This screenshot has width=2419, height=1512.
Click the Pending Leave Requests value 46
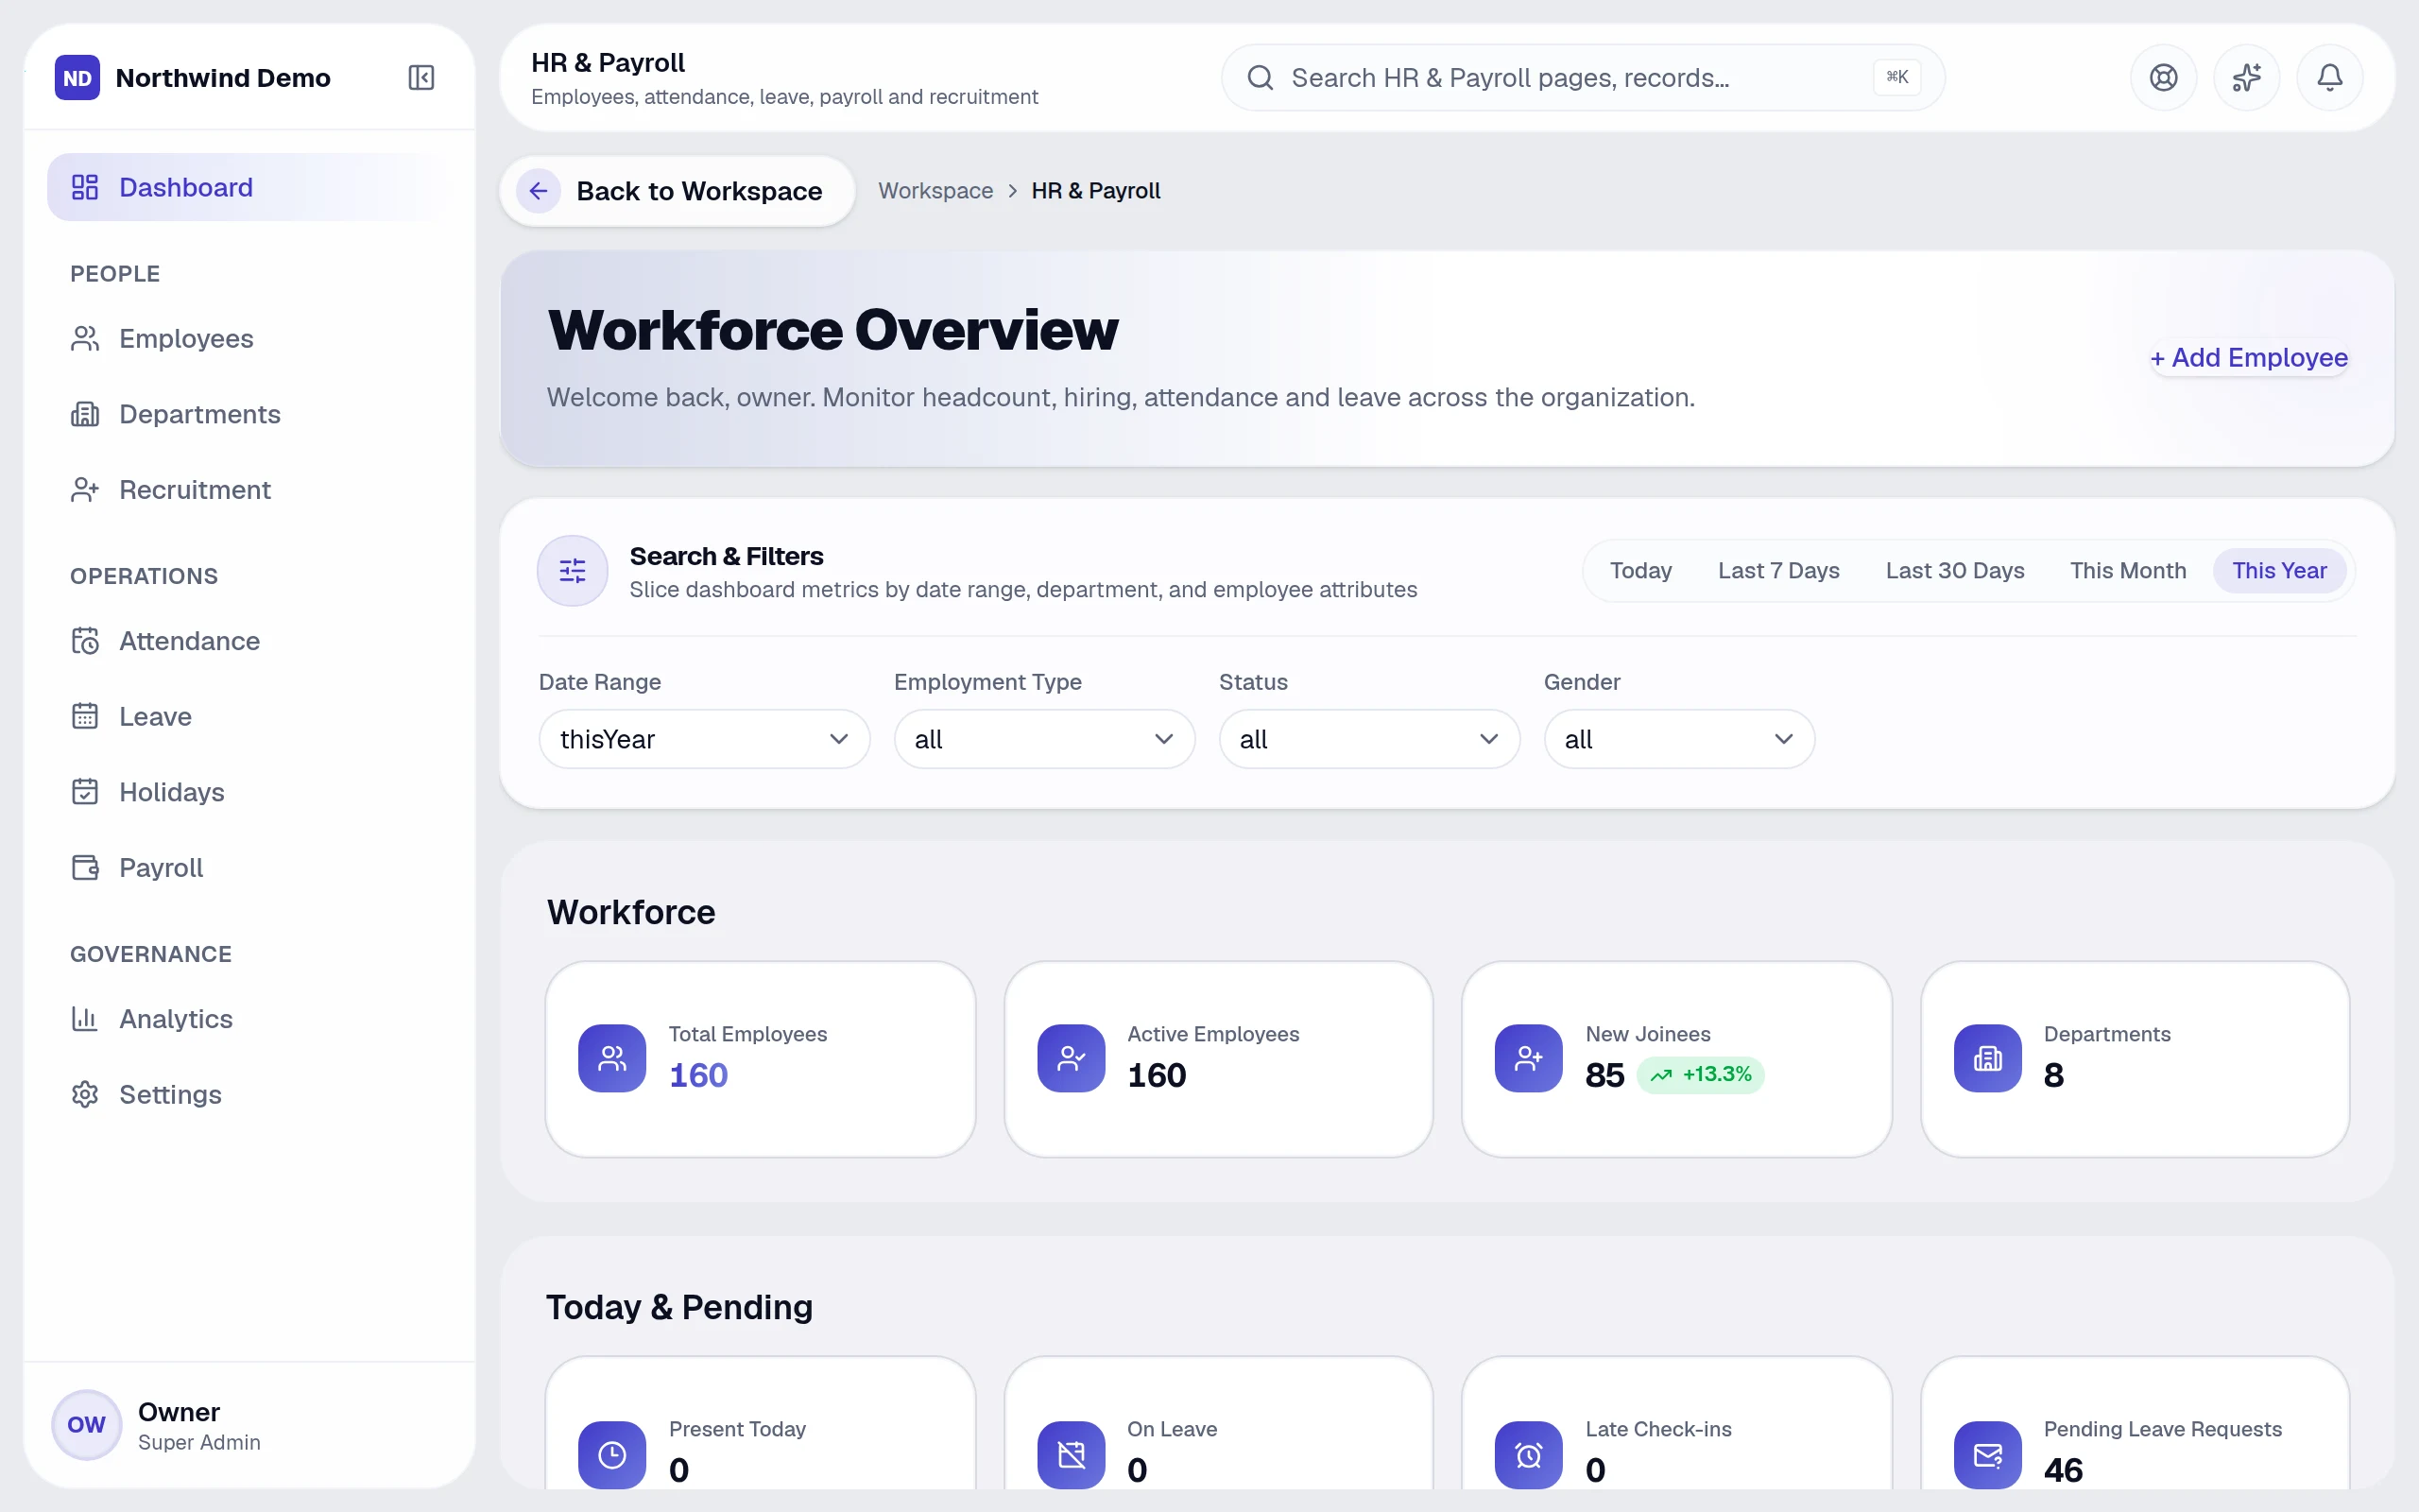coord(2062,1470)
